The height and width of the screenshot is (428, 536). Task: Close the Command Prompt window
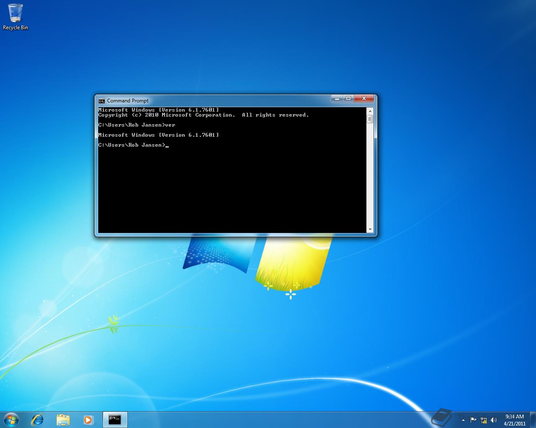364,98
